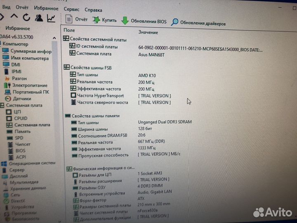Open the Отчёт menu
The image size is (297, 223).
pyautogui.click(x=22, y=7)
